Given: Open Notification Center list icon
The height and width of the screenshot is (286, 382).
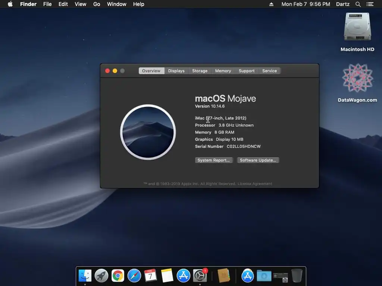Looking at the screenshot, I should (370, 4).
